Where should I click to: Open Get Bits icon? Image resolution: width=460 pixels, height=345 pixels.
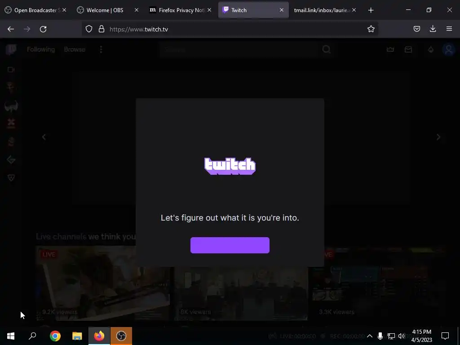point(431,49)
